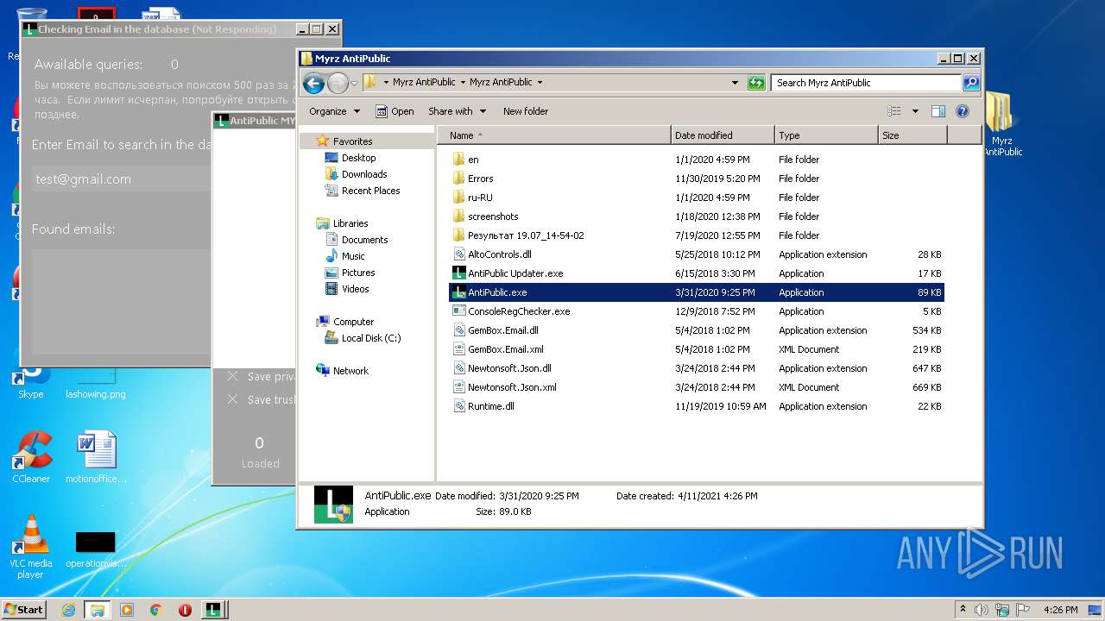The width and height of the screenshot is (1105, 621).
Task: Open the recent pages dropdown arrow
Action: [354, 83]
